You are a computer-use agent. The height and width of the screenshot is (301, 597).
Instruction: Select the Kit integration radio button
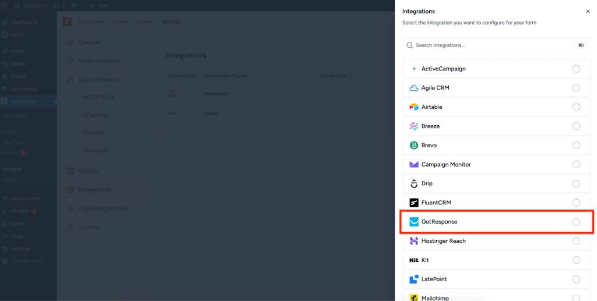click(576, 260)
